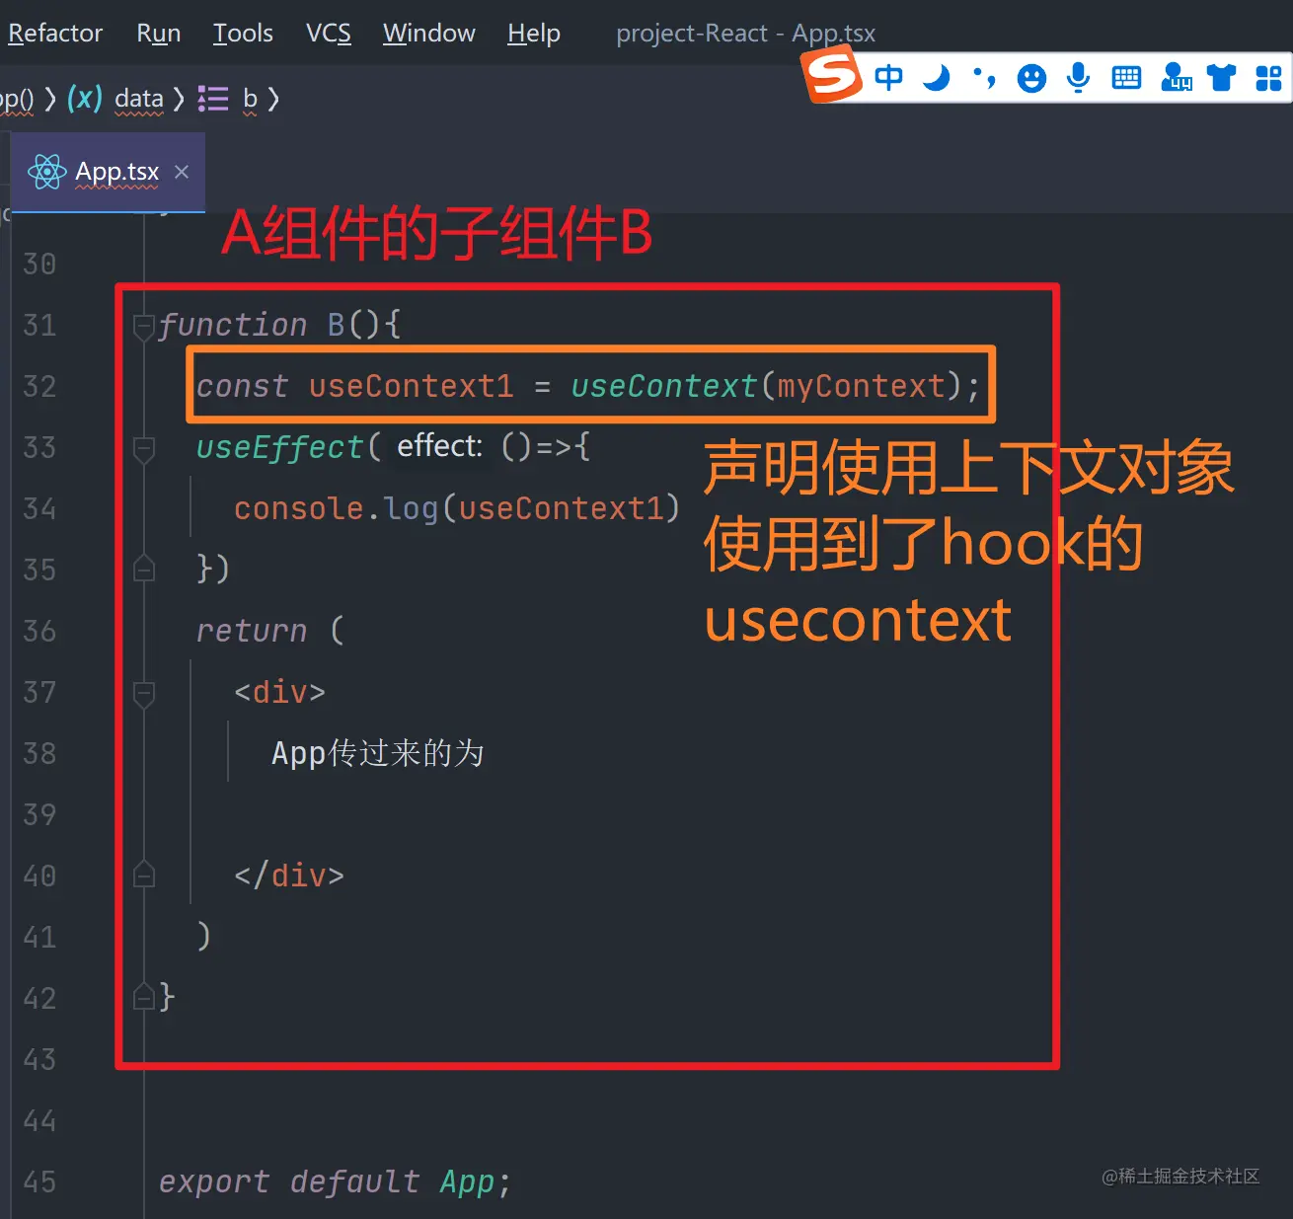
Task: Click the data breadcrumb item
Action: tap(138, 99)
